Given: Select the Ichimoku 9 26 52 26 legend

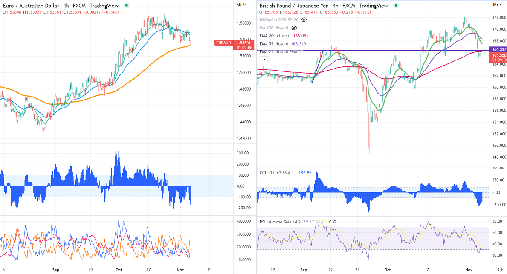Looking at the screenshot, I should click(279, 20).
